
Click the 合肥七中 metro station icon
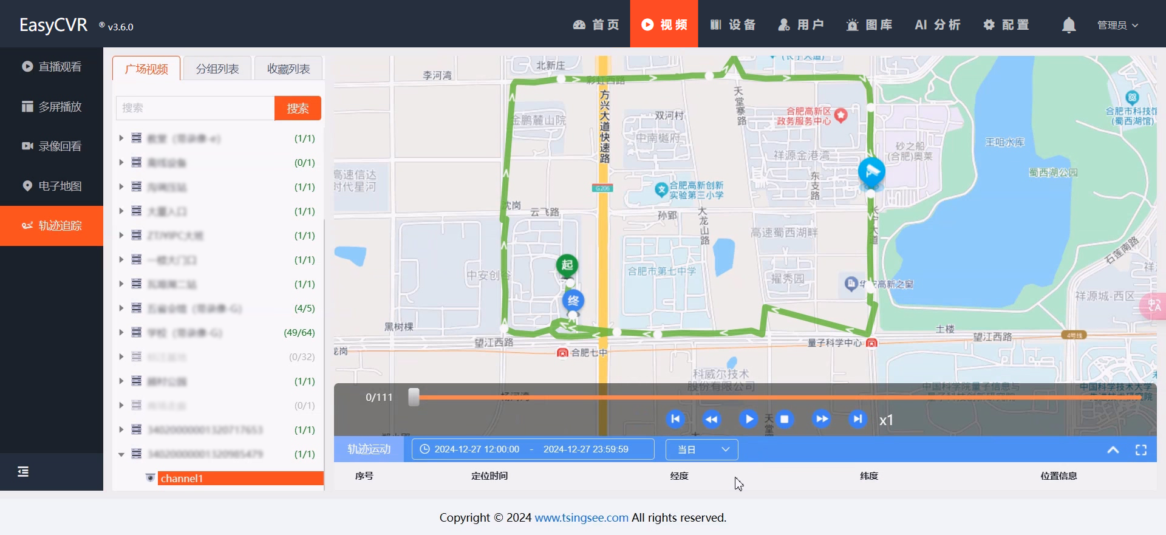coord(562,353)
